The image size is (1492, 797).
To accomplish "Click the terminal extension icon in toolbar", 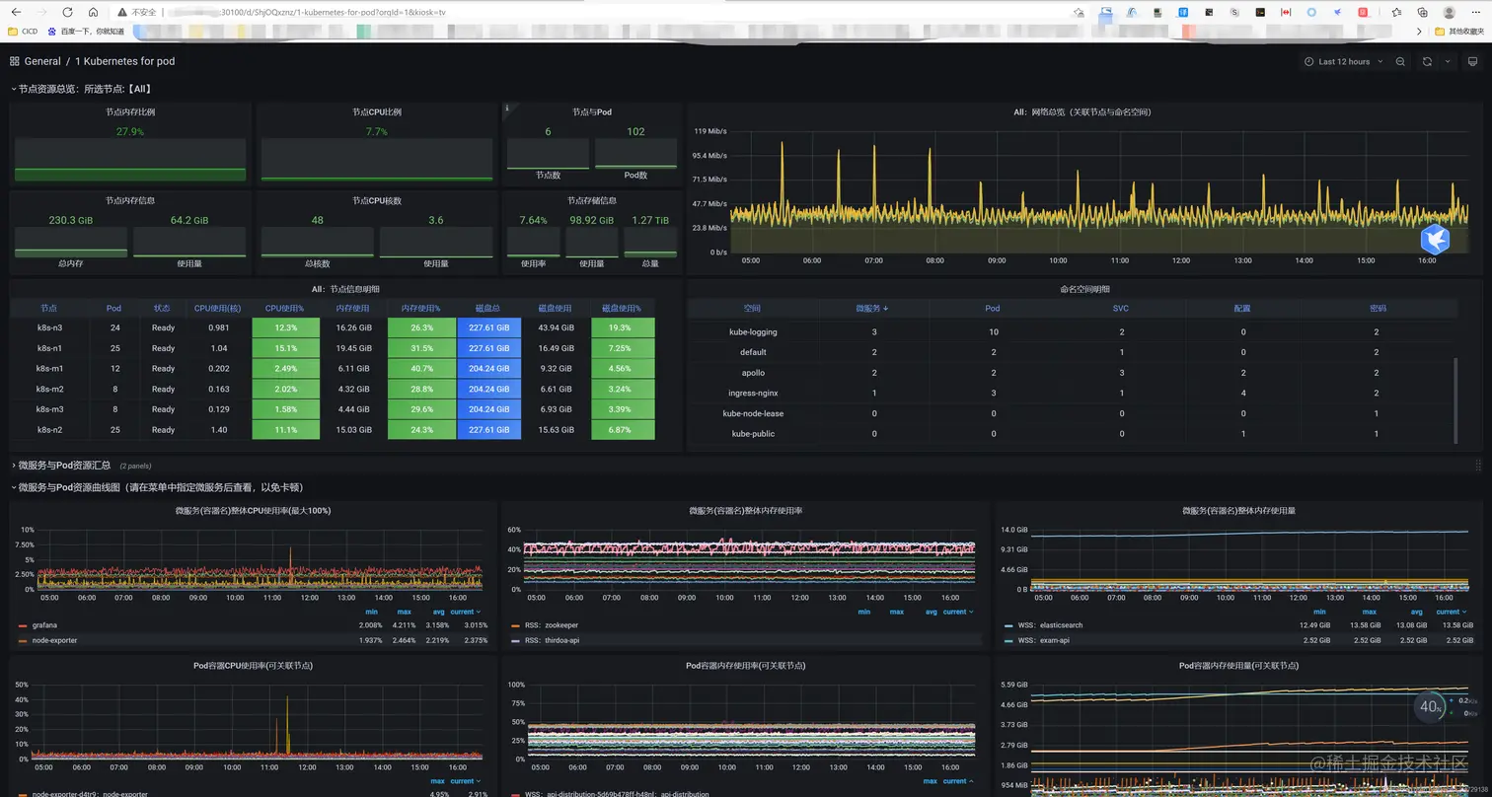I will [x=1260, y=12].
